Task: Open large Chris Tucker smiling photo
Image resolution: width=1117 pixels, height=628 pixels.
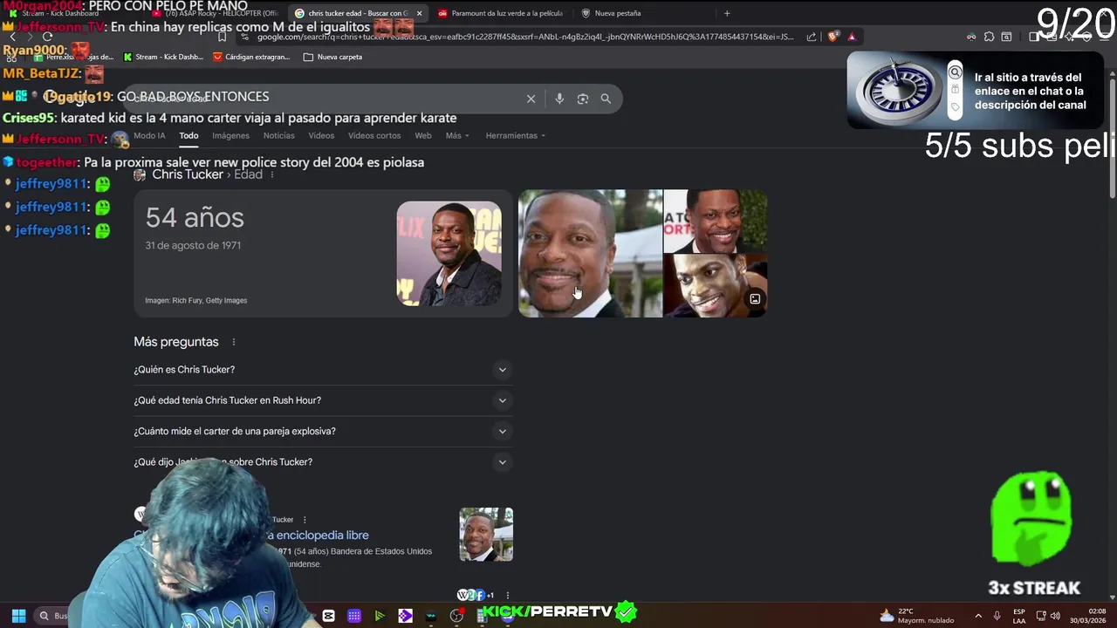Action: (590, 254)
